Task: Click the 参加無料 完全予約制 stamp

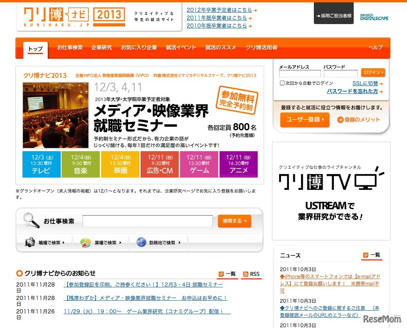Action: (237, 100)
